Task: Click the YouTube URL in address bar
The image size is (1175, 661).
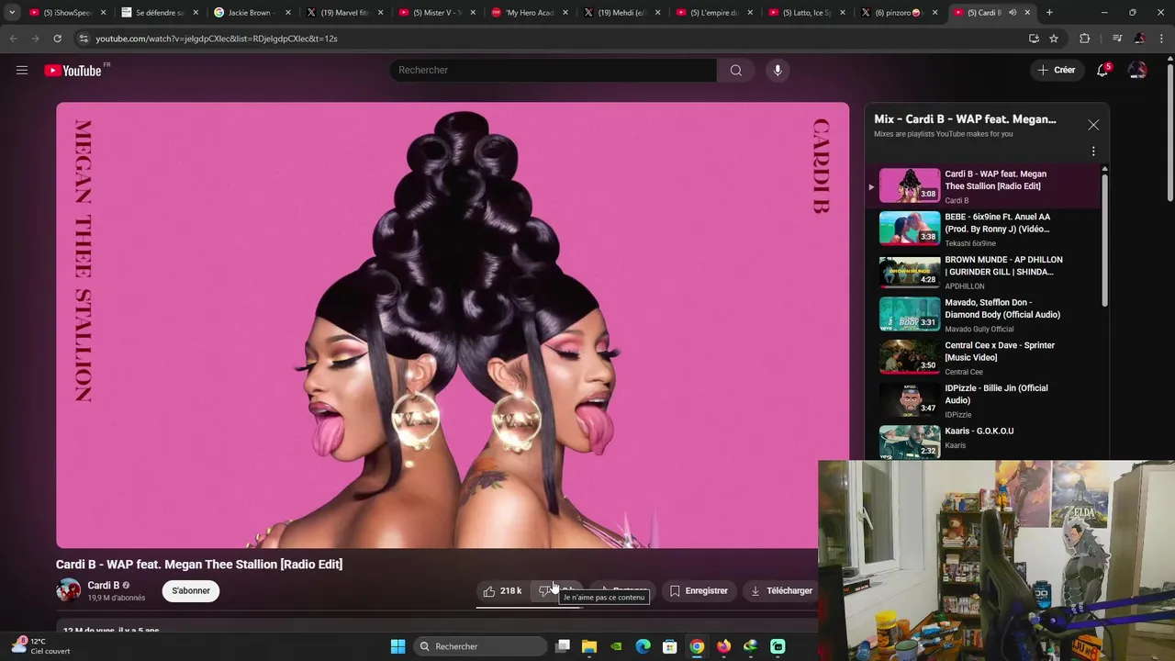Action: [217, 39]
